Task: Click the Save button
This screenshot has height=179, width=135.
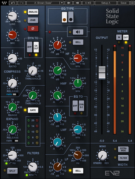Action: [124, 3]
